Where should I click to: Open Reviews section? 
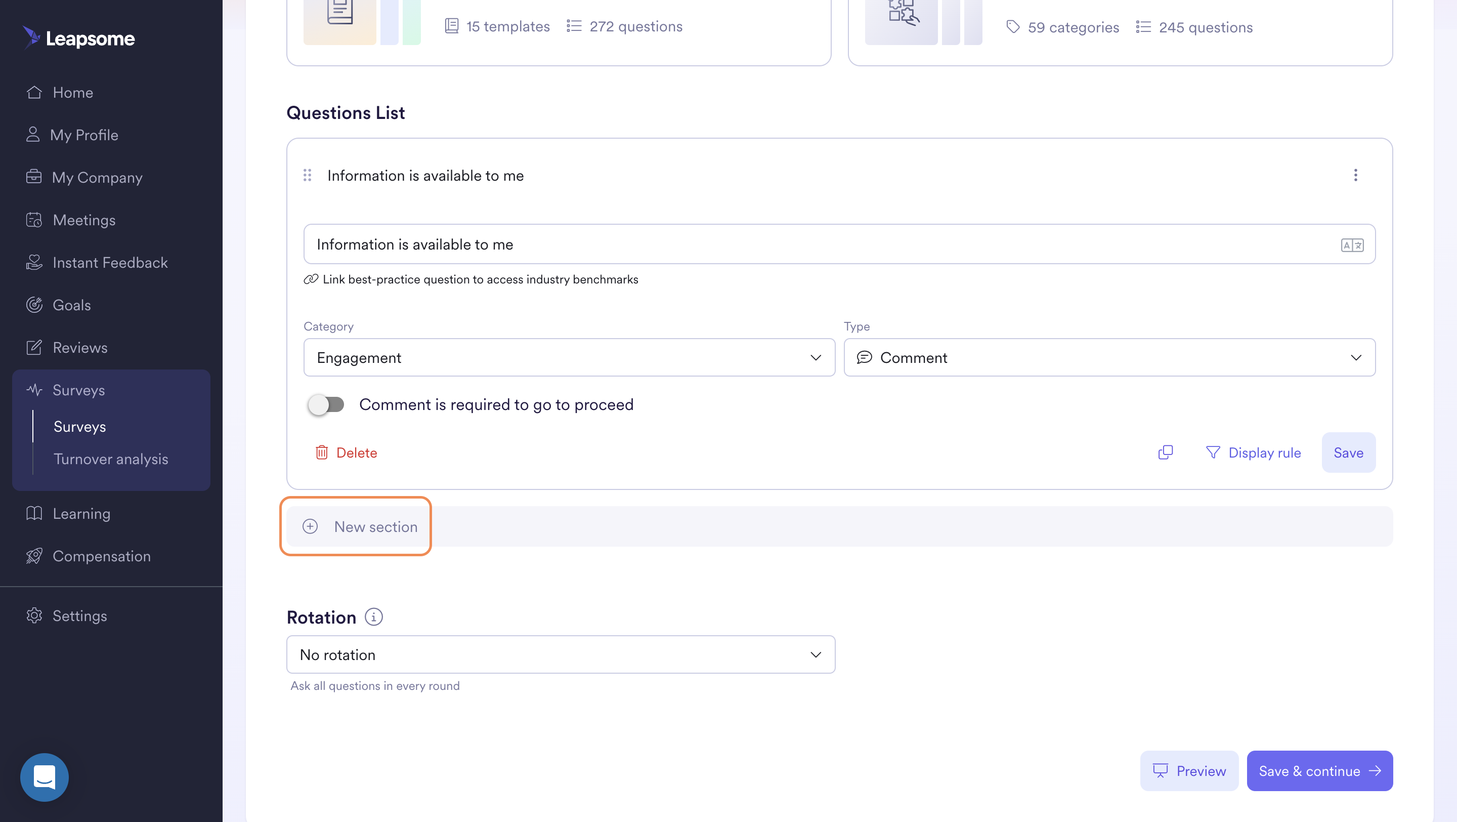[80, 347]
